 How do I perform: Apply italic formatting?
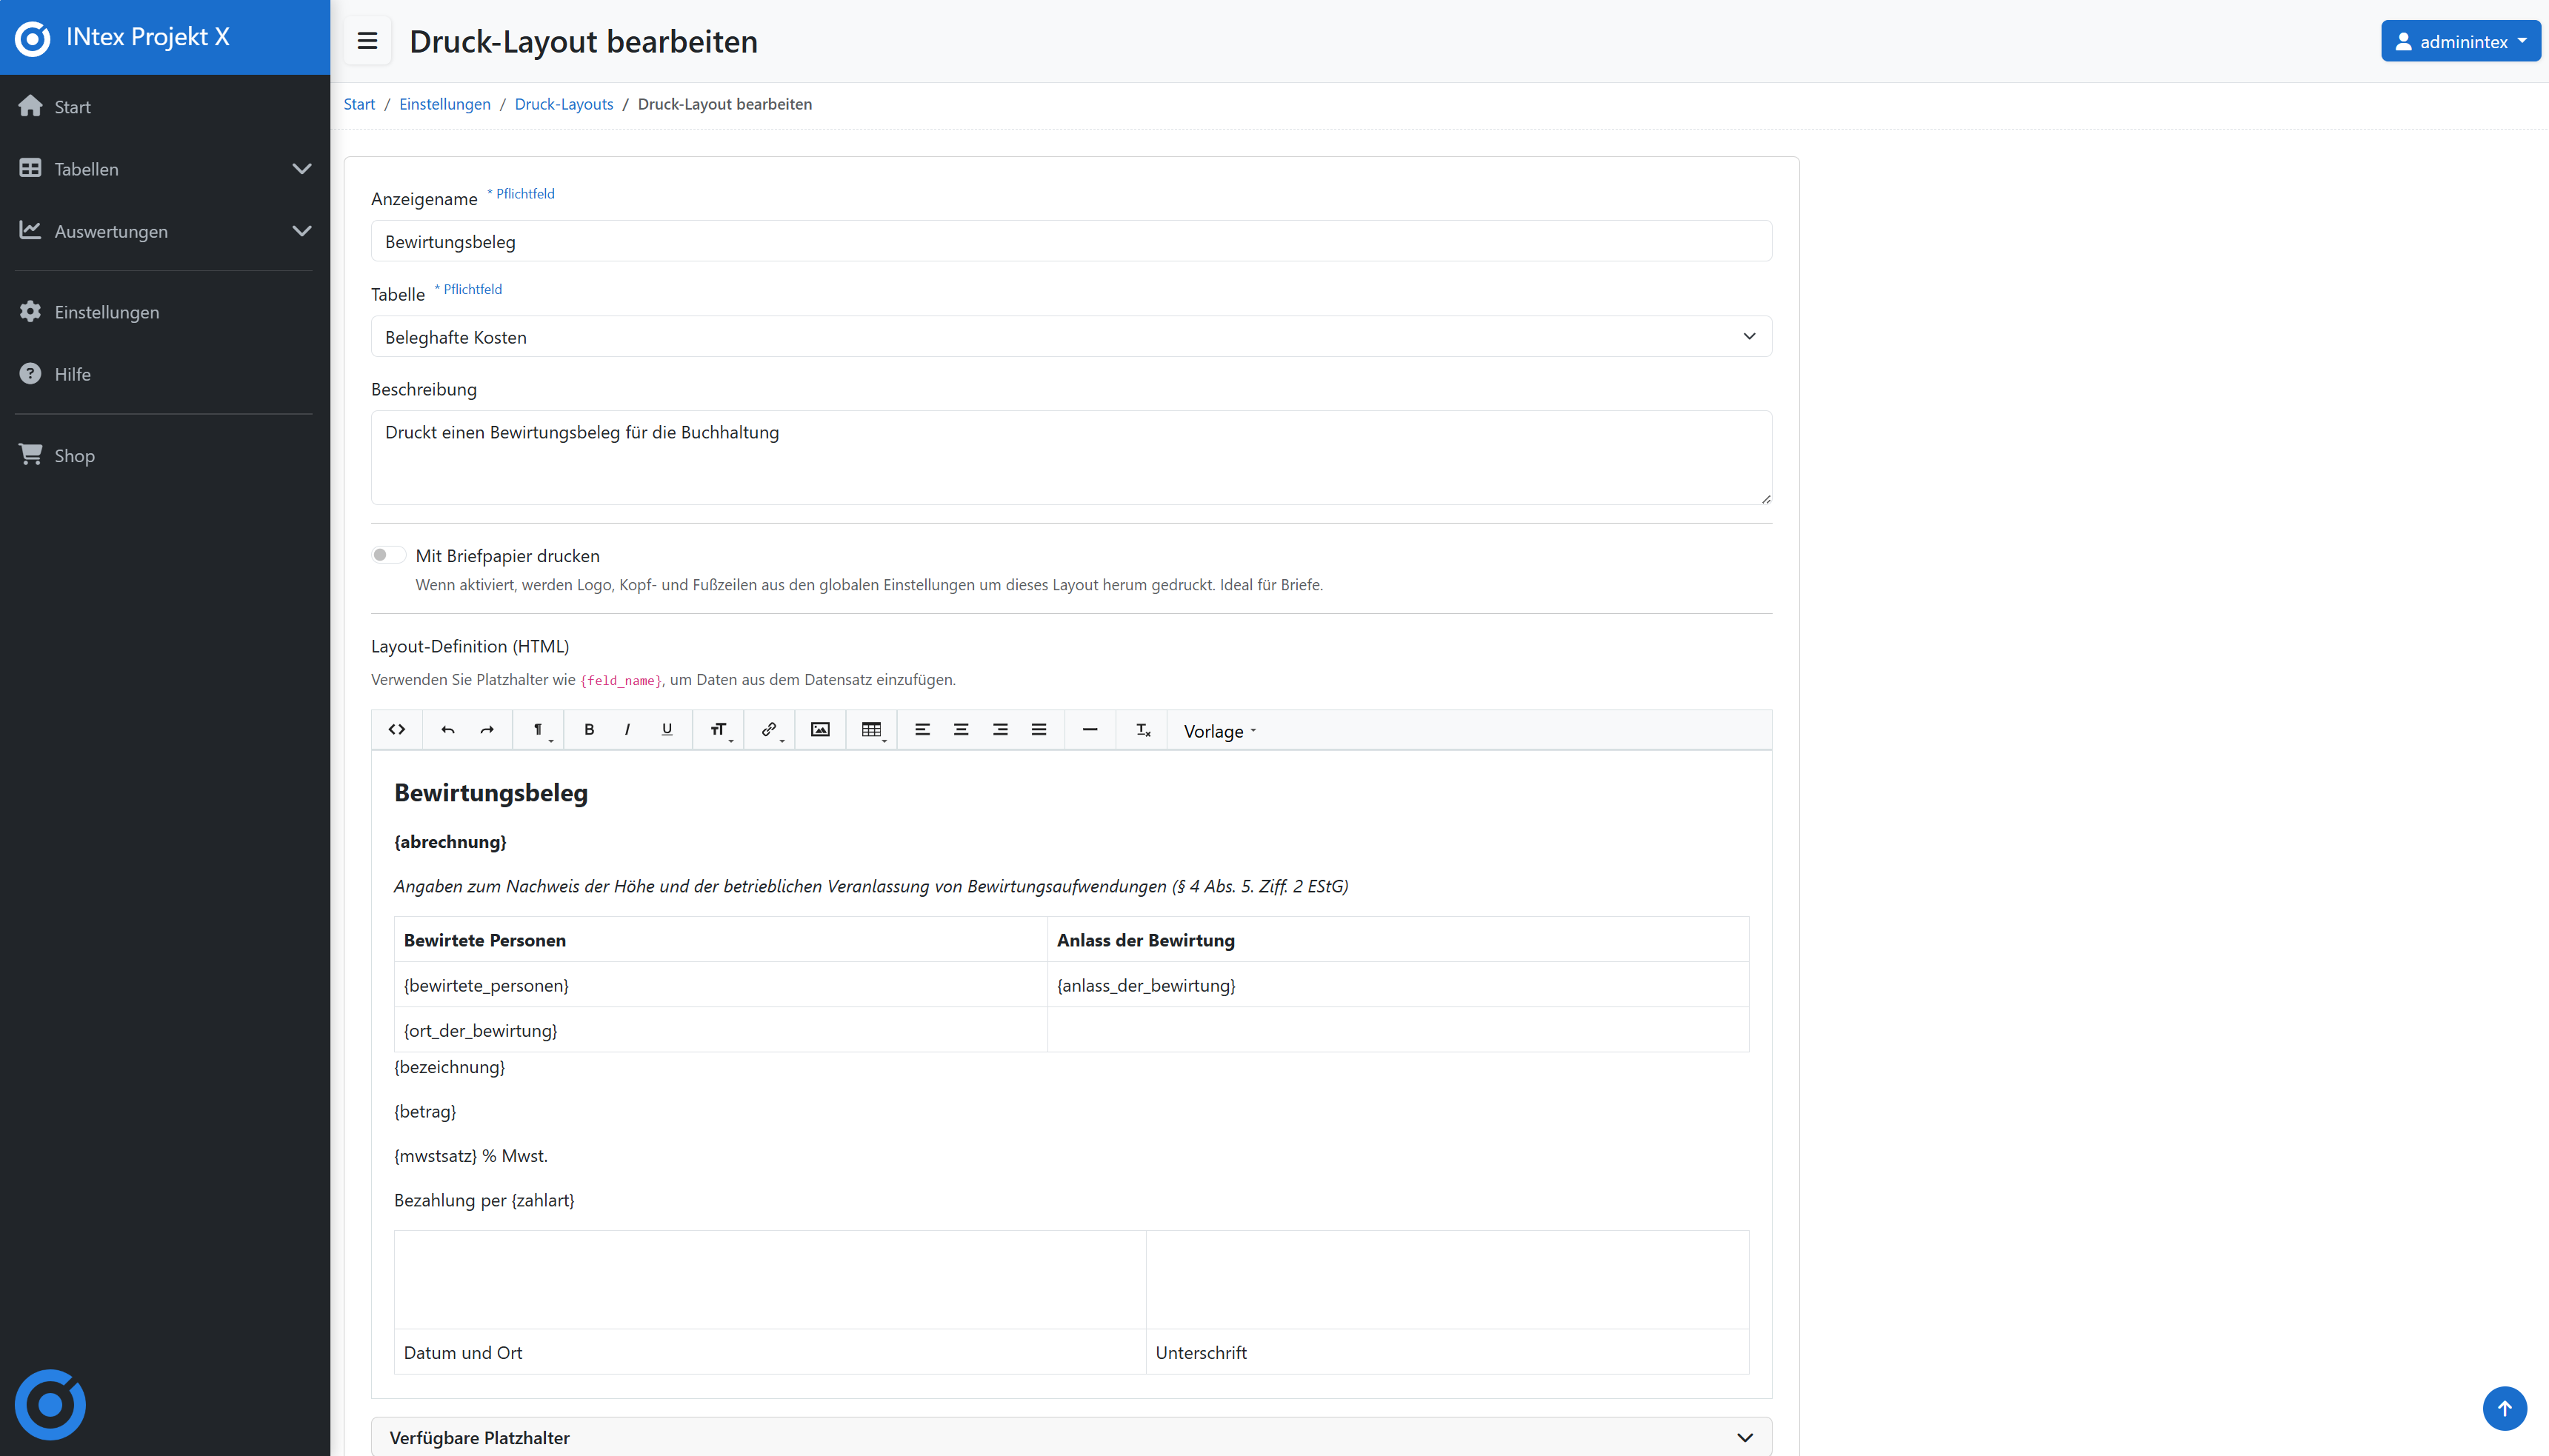tap(627, 730)
